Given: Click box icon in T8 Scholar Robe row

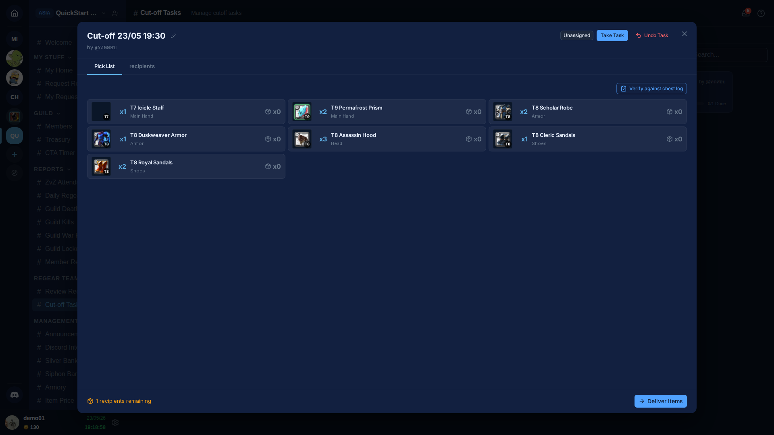Looking at the screenshot, I should tap(670, 112).
